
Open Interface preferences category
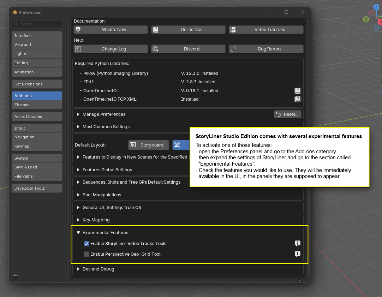(x=37, y=36)
